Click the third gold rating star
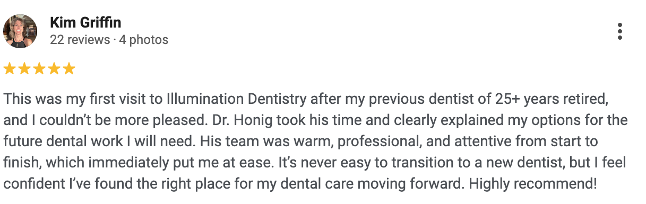The height and width of the screenshot is (204, 646). (x=40, y=69)
